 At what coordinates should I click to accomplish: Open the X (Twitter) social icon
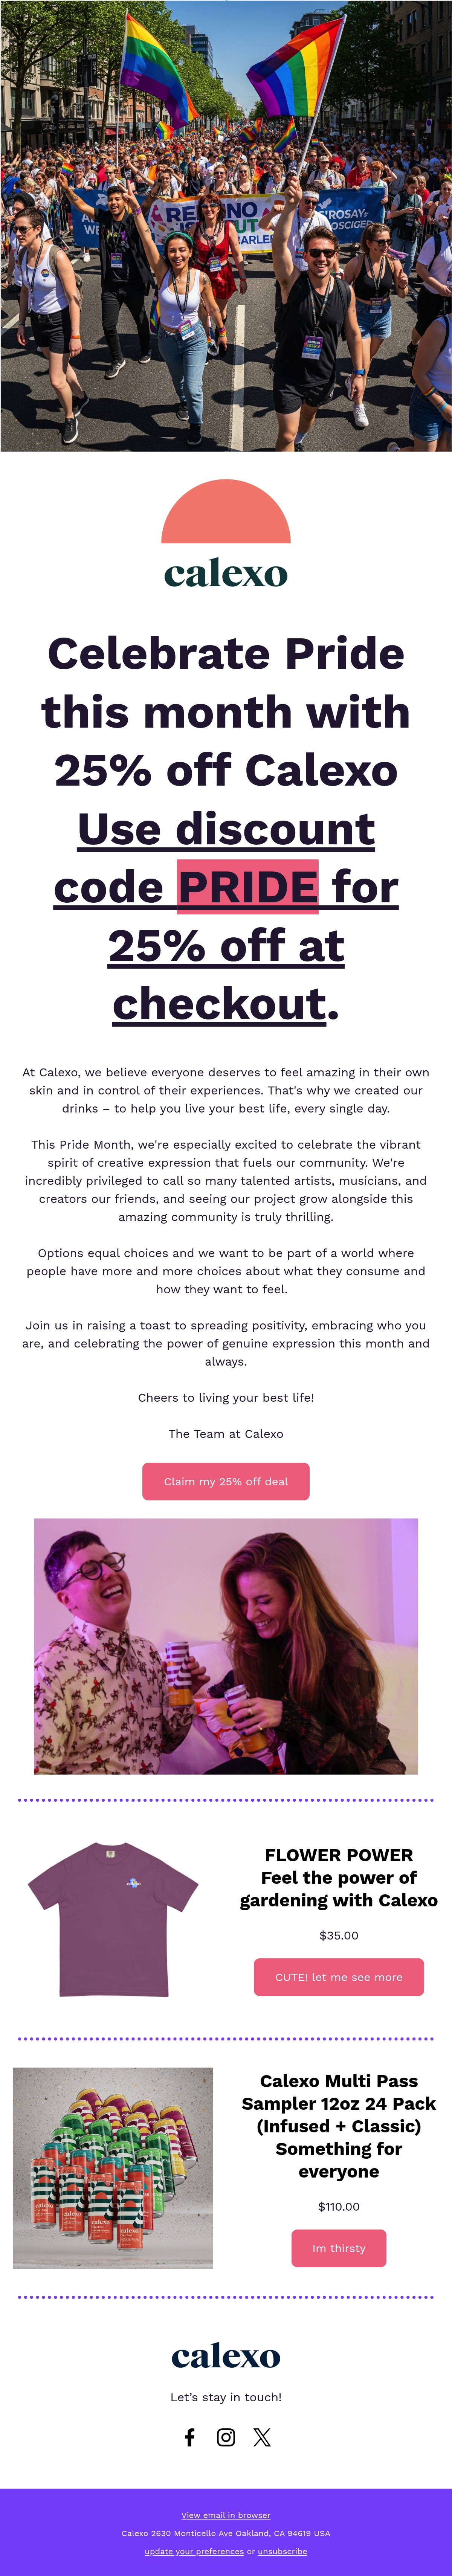click(262, 2437)
